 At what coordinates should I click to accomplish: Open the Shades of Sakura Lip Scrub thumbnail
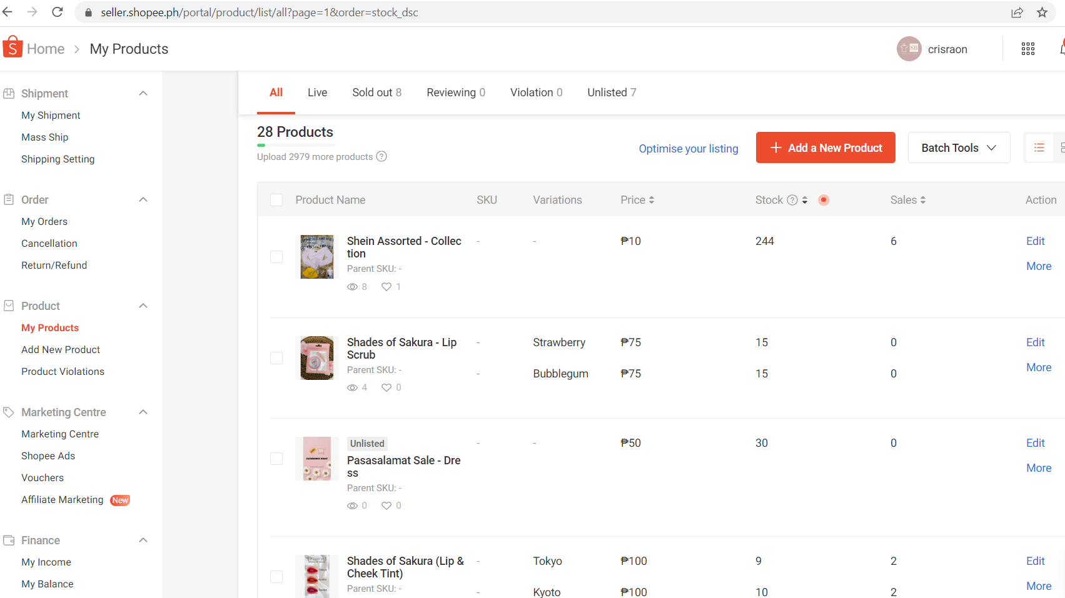pos(317,358)
